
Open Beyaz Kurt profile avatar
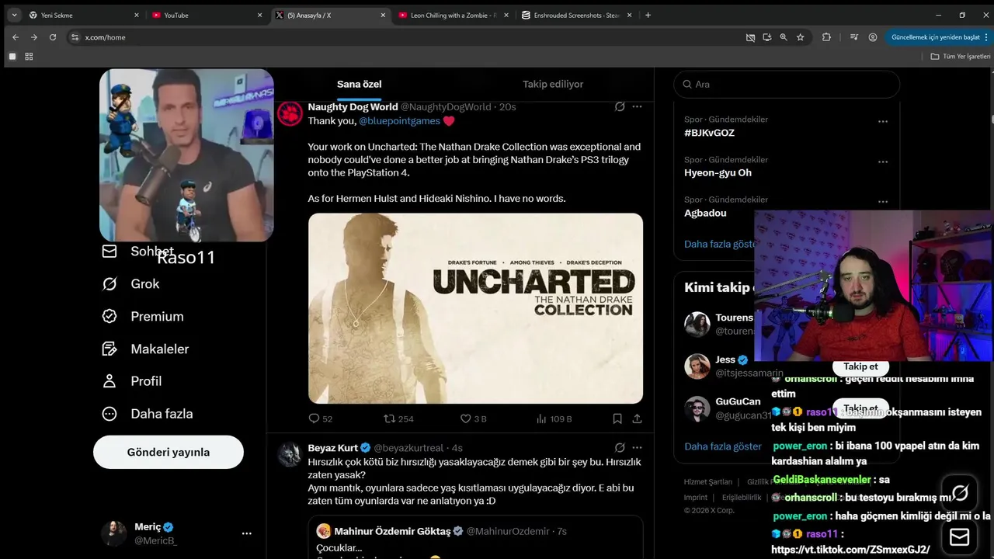point(290,455)
